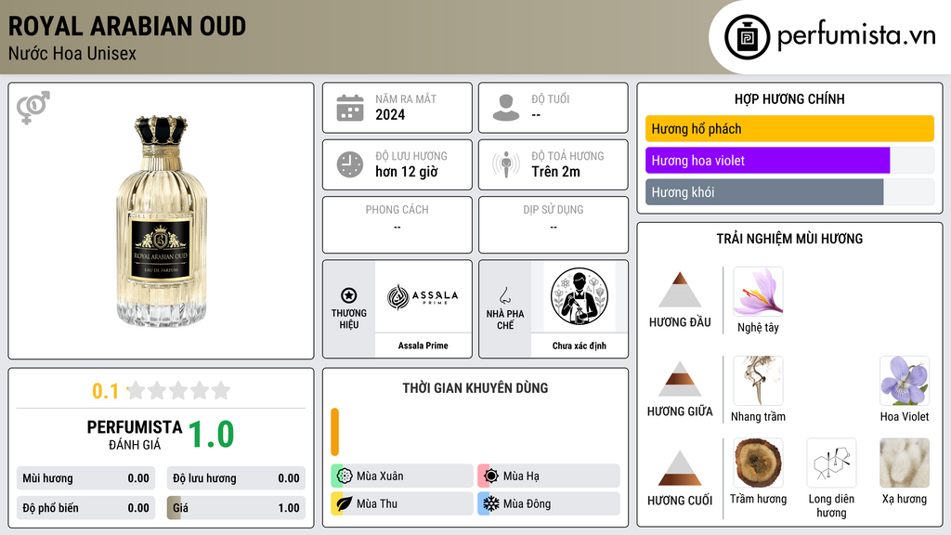Click the Phong cách box
951x535 pixels.
(397, 225)
